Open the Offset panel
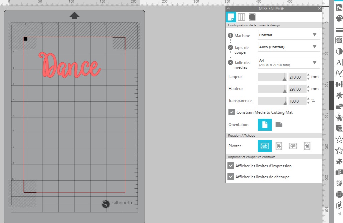Image resolution: width=343 pixels, height=223 pixels. pyautogui.click(x=340, y=117)
